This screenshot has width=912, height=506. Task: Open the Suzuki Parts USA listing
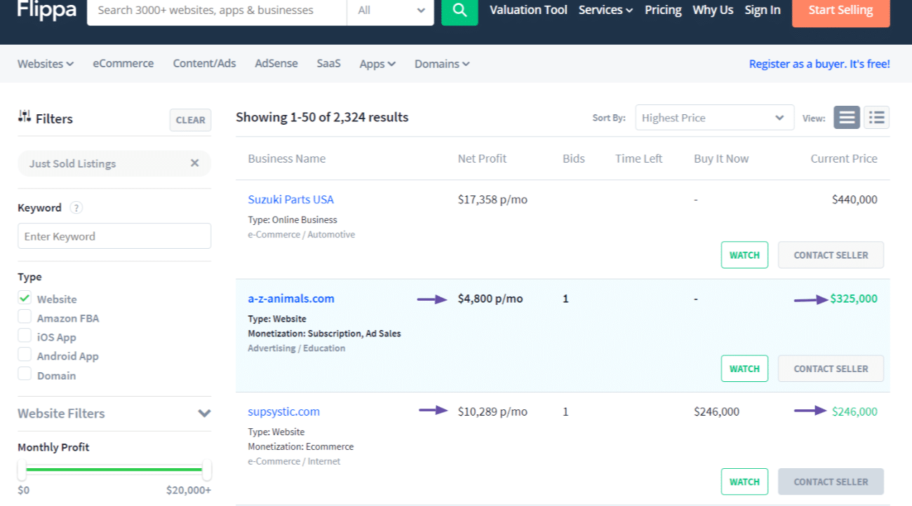[x=290, y=199]
